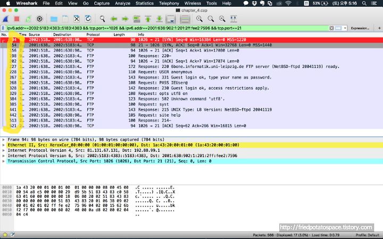Expand Internet Protocol Version 6 row

[x=3, y=156]
